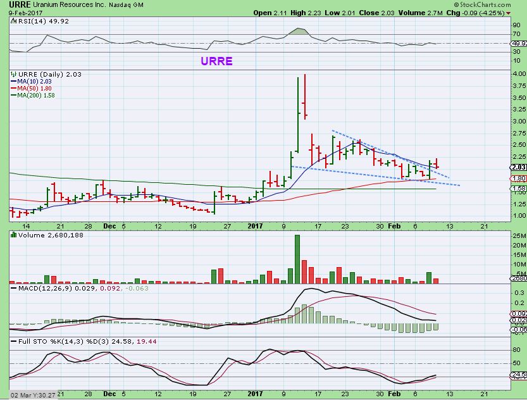527x400 pixels.
Task: Click the 'Open 2.11' value
Action: tap(270, 13)
